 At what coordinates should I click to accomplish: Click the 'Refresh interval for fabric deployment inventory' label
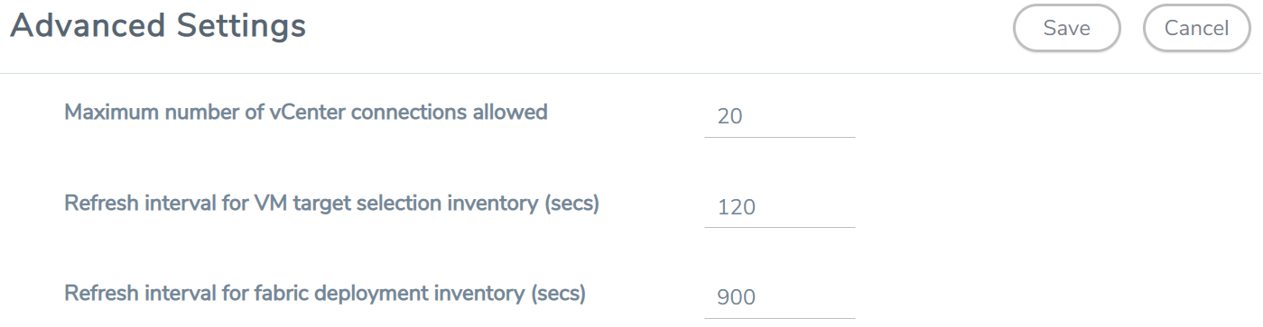325,294
